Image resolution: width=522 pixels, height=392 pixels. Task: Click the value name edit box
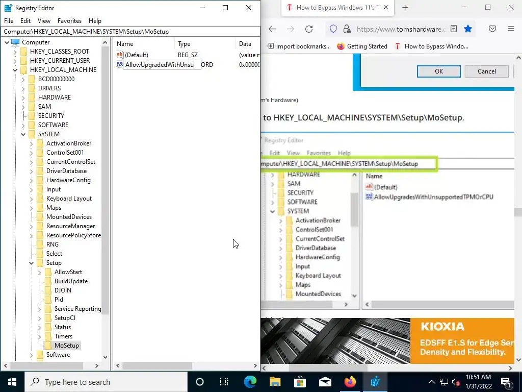pyautogui.click(x=162, y=65)
